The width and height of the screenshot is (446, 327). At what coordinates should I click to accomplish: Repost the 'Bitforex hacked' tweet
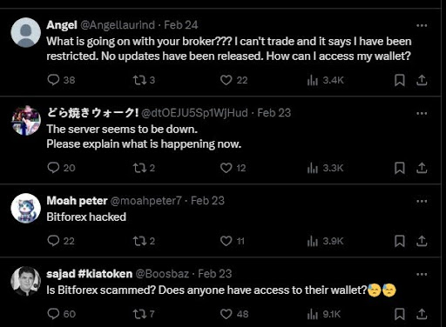tap(139, 241)
